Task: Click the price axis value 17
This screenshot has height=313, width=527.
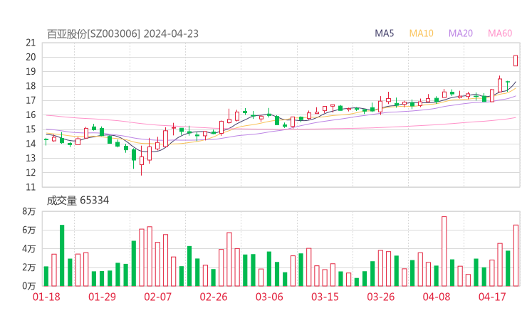Action: pyautogui.click(x=31, y=100)
